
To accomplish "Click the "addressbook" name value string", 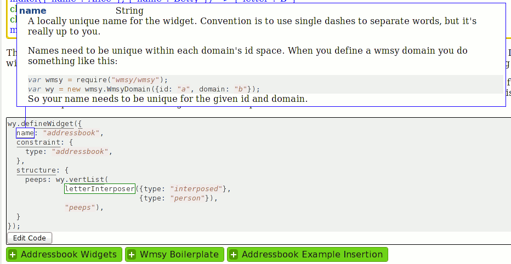I will [71, 133].
